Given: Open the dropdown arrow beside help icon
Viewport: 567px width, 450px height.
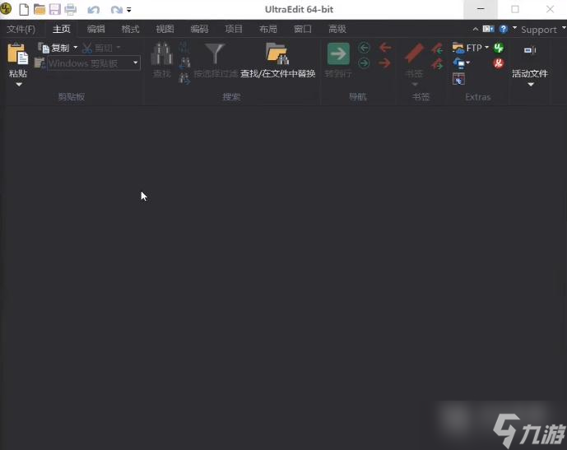Looking at the screenshot, I should click(514, 27).
